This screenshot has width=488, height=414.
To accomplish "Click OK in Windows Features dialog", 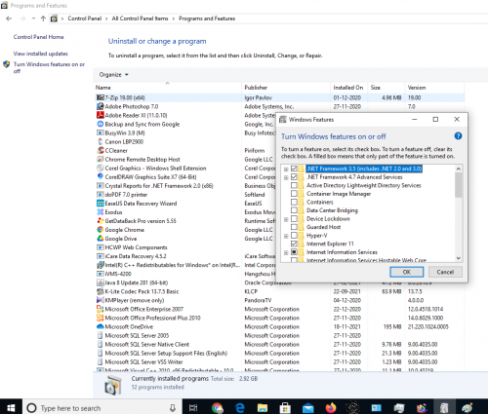I will (407, 272).
